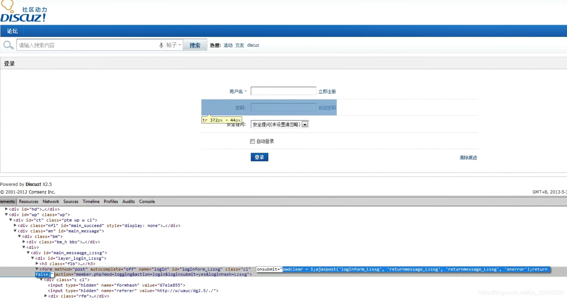The width and height of the screenshot is (567, 299).
Task: Click the blue 登录 button
Action: click(260, 157)
